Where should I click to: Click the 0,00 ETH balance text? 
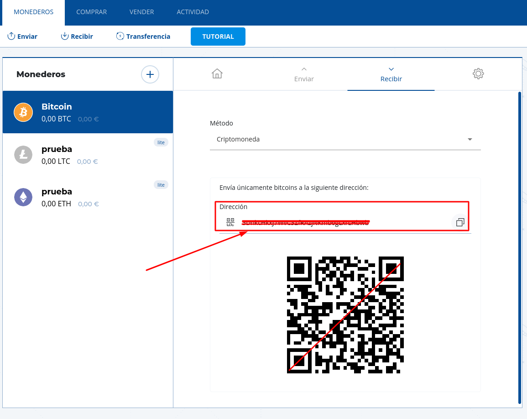56,204
